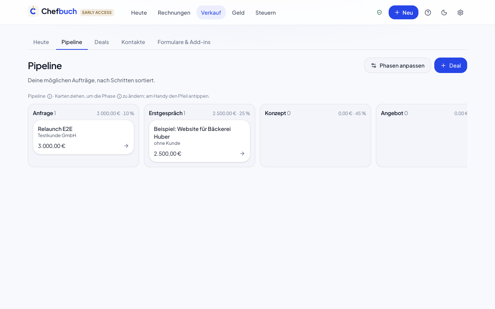Click the Neu button

(403, 12)
